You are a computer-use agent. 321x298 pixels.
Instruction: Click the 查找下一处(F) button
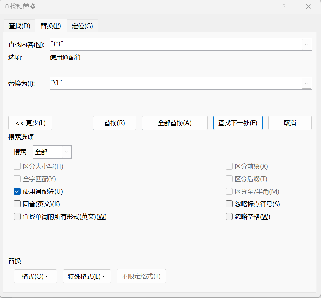[x=238, y=123]
